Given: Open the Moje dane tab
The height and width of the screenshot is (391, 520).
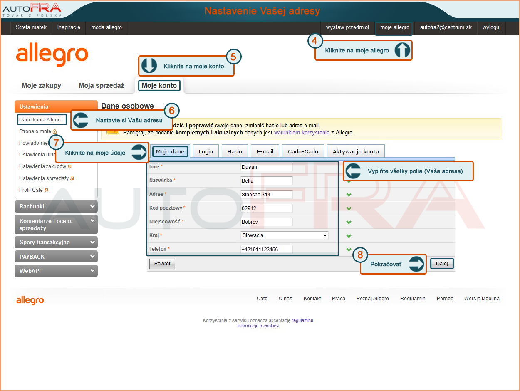Looking at the screenshot, I should [170, 152].
